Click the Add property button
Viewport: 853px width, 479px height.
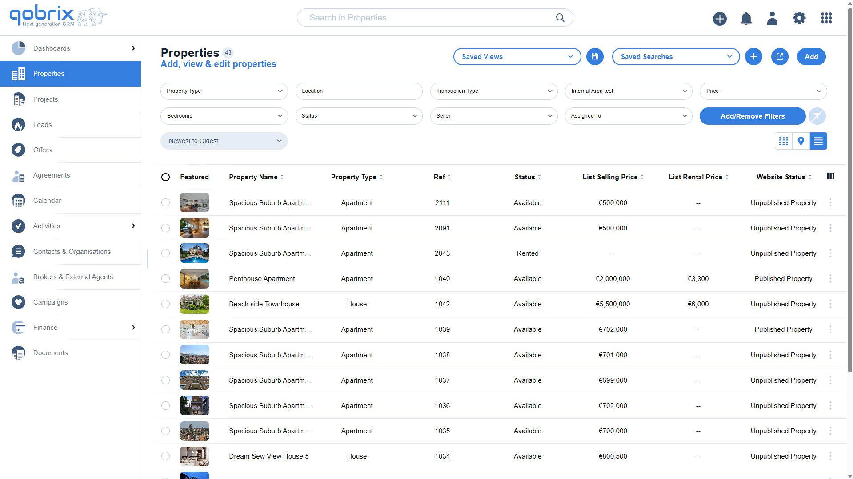pos(811,57)
